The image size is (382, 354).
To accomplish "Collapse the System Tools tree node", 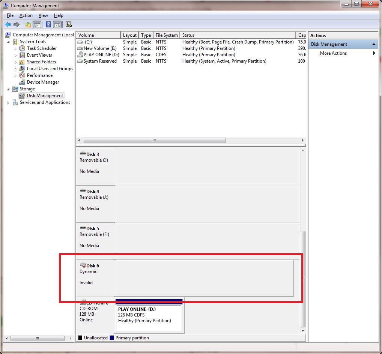I will tap(8, 42).
